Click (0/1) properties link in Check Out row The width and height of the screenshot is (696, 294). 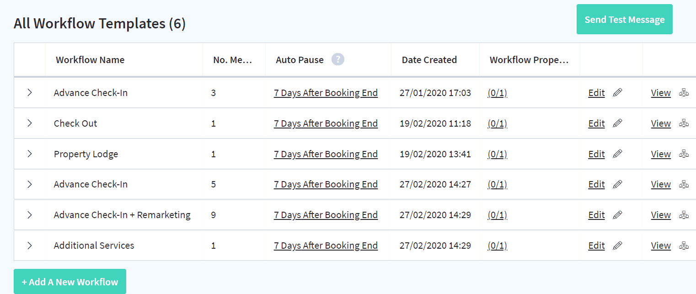[498, 123]
